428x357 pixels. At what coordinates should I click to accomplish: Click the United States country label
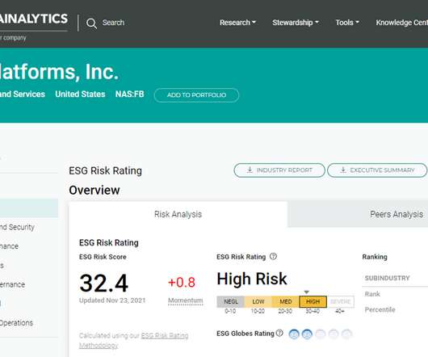coord(80,94)
